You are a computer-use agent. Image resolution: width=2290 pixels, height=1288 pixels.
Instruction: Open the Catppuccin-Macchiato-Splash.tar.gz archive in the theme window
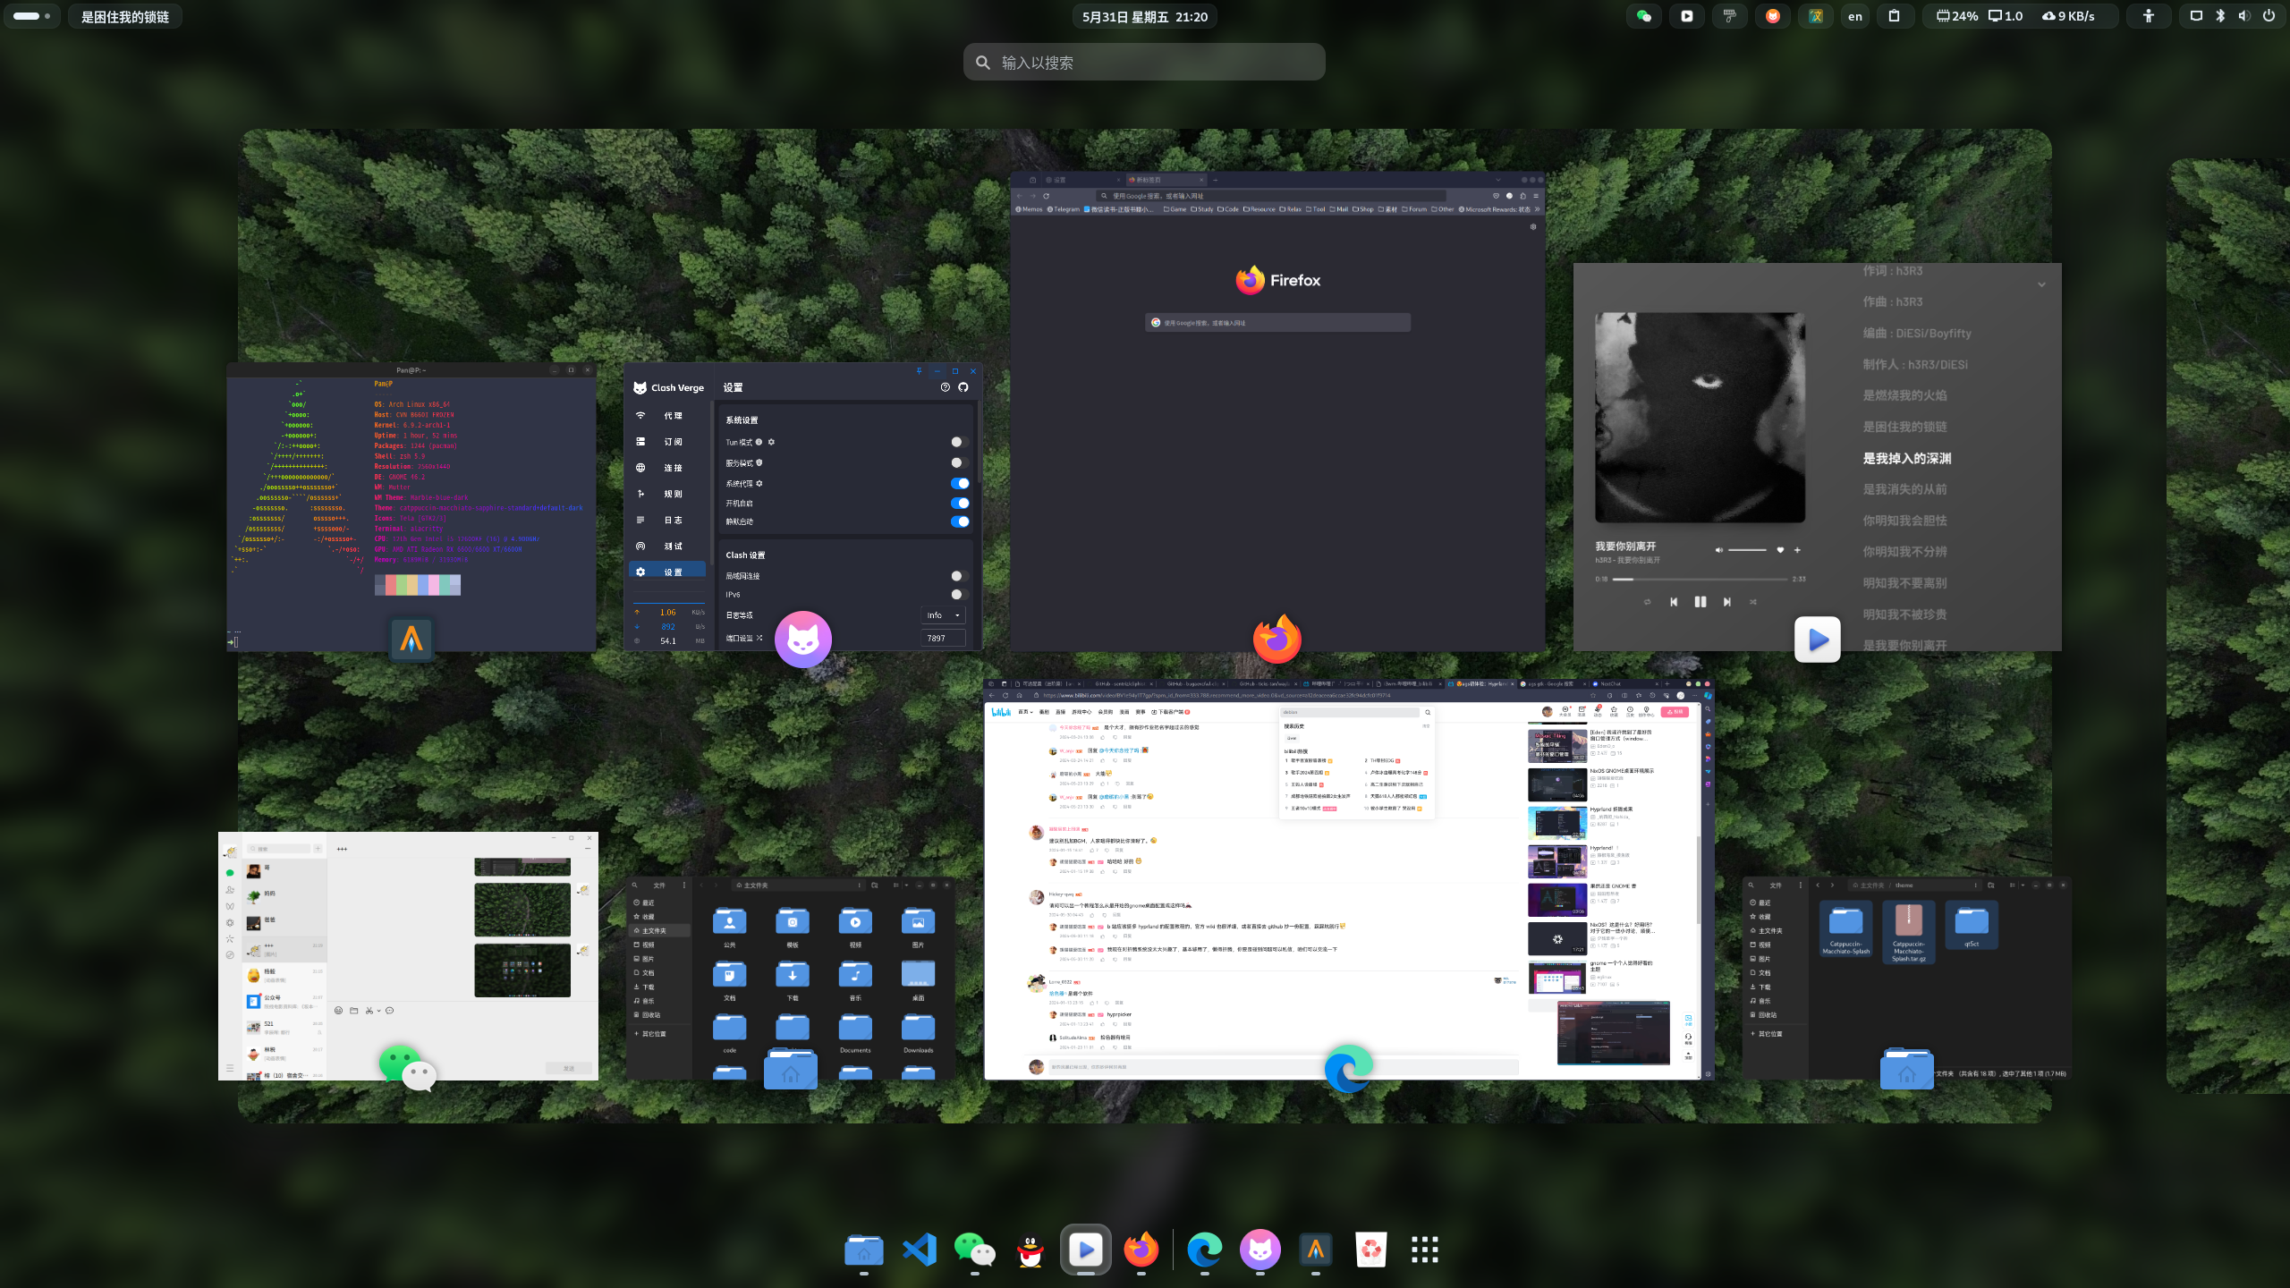coord(1908,931)
